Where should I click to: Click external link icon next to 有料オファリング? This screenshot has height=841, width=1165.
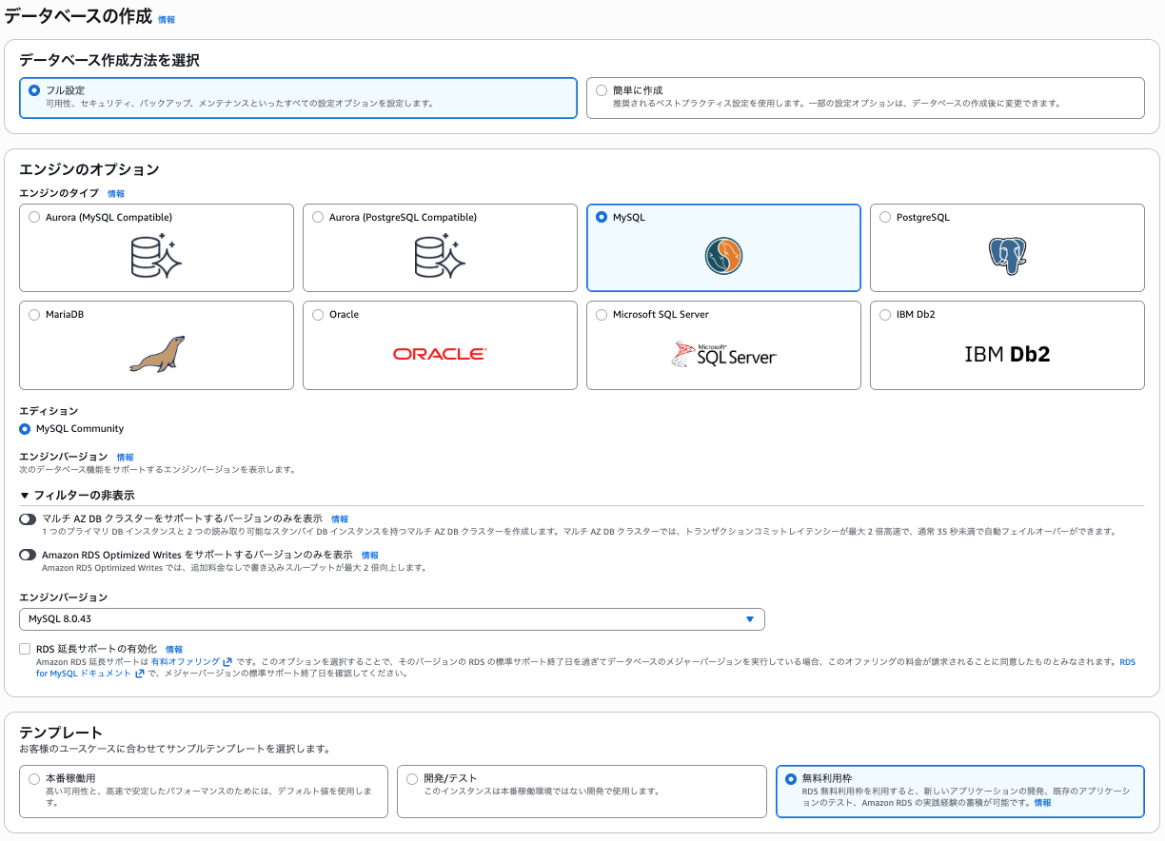tap(227, 661)
